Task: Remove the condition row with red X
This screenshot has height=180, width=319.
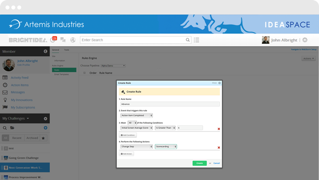Action: coord(219,129)
